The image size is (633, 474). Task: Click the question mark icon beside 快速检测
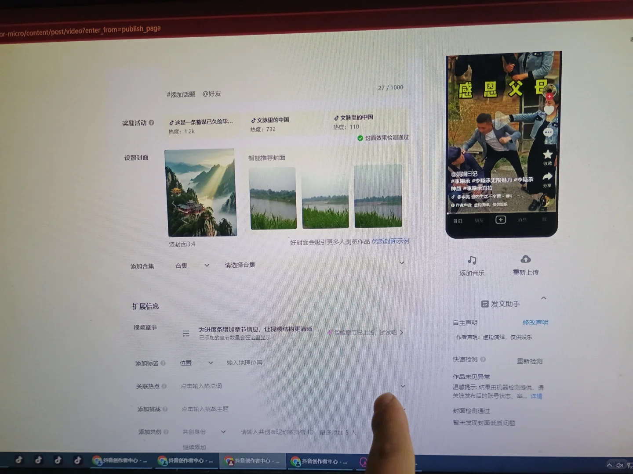click(482, 359)
